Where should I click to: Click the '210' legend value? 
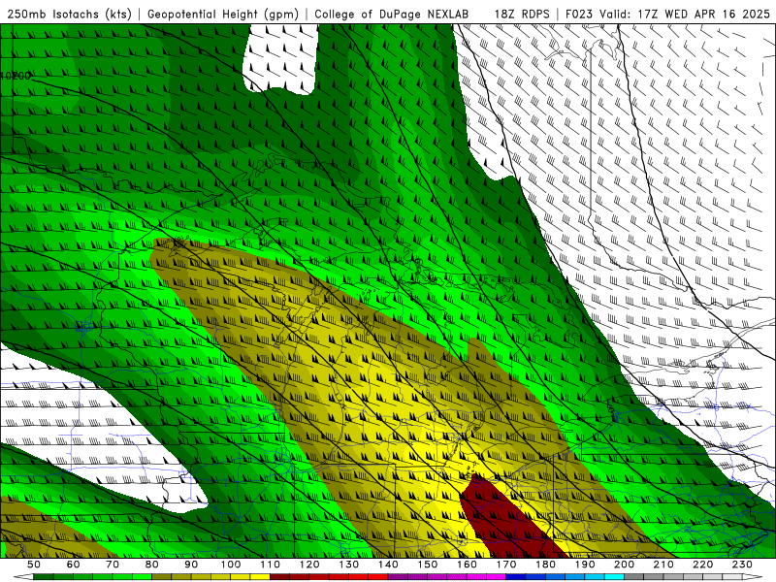pos(664,565)
